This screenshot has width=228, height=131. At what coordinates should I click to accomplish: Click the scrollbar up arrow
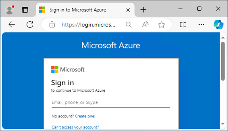point(223,37)
